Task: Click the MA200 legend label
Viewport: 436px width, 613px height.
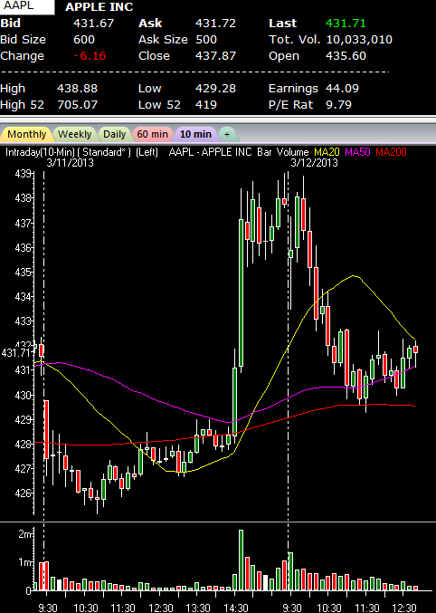Action: (391, 152)
